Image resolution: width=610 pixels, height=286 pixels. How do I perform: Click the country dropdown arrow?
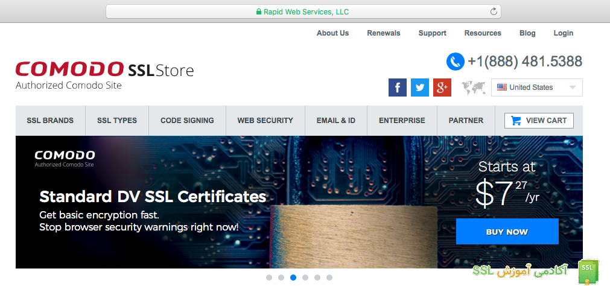tap(572, 87)
